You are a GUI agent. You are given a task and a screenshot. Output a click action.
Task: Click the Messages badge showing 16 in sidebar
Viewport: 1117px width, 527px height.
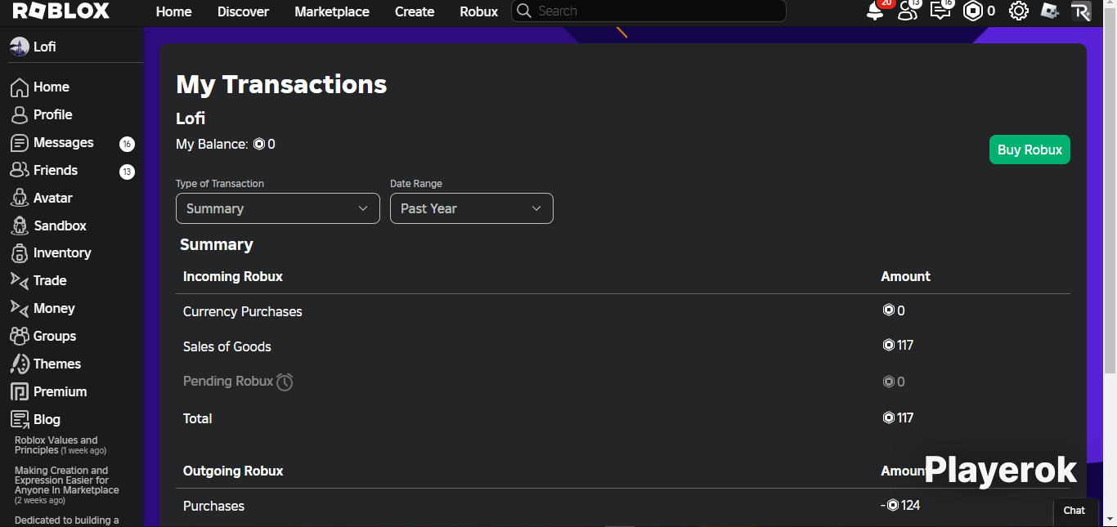pos(127,145)
